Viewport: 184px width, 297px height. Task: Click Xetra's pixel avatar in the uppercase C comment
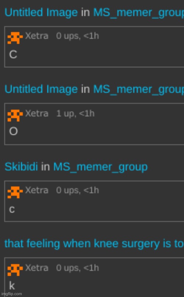click(15, 38)
